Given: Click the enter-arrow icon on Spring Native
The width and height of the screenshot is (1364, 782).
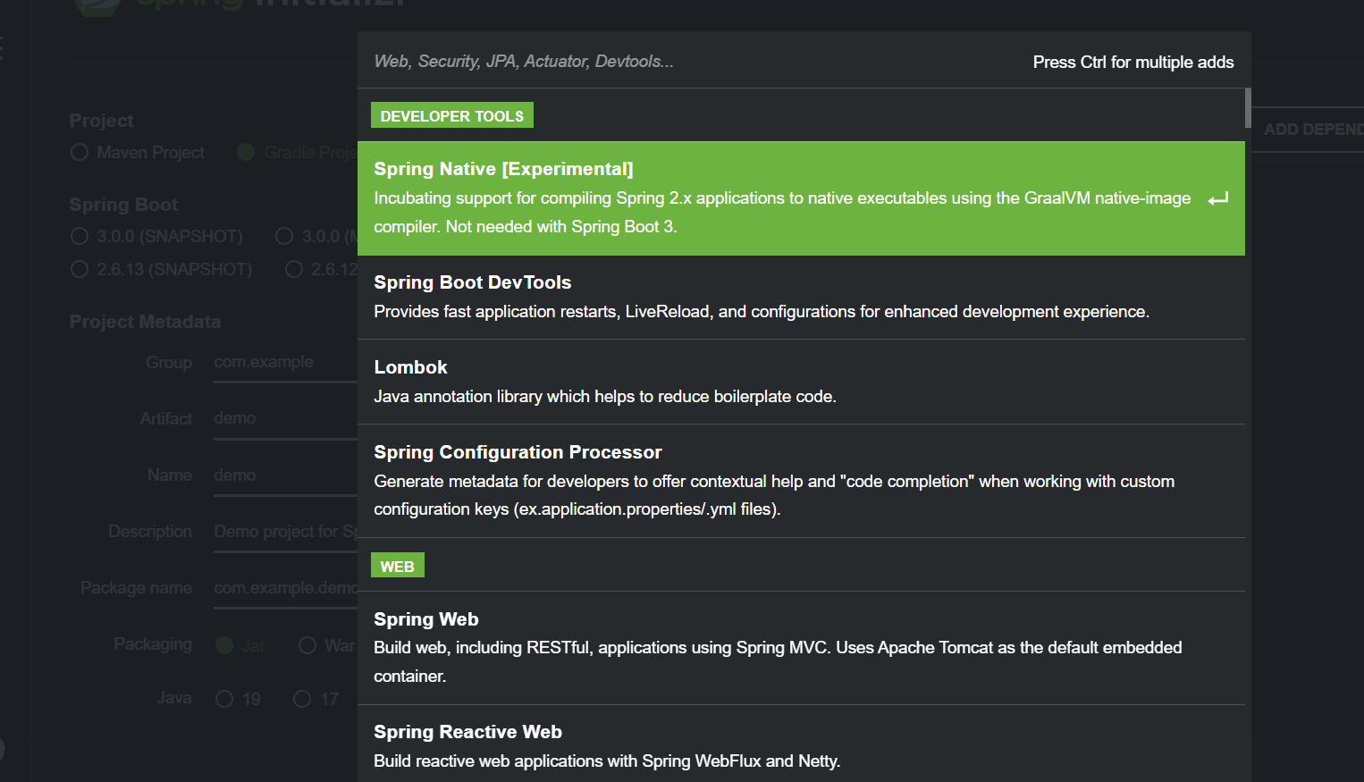Looking at the screenshot, I should pyautogui.click(x=1218, y=198).
